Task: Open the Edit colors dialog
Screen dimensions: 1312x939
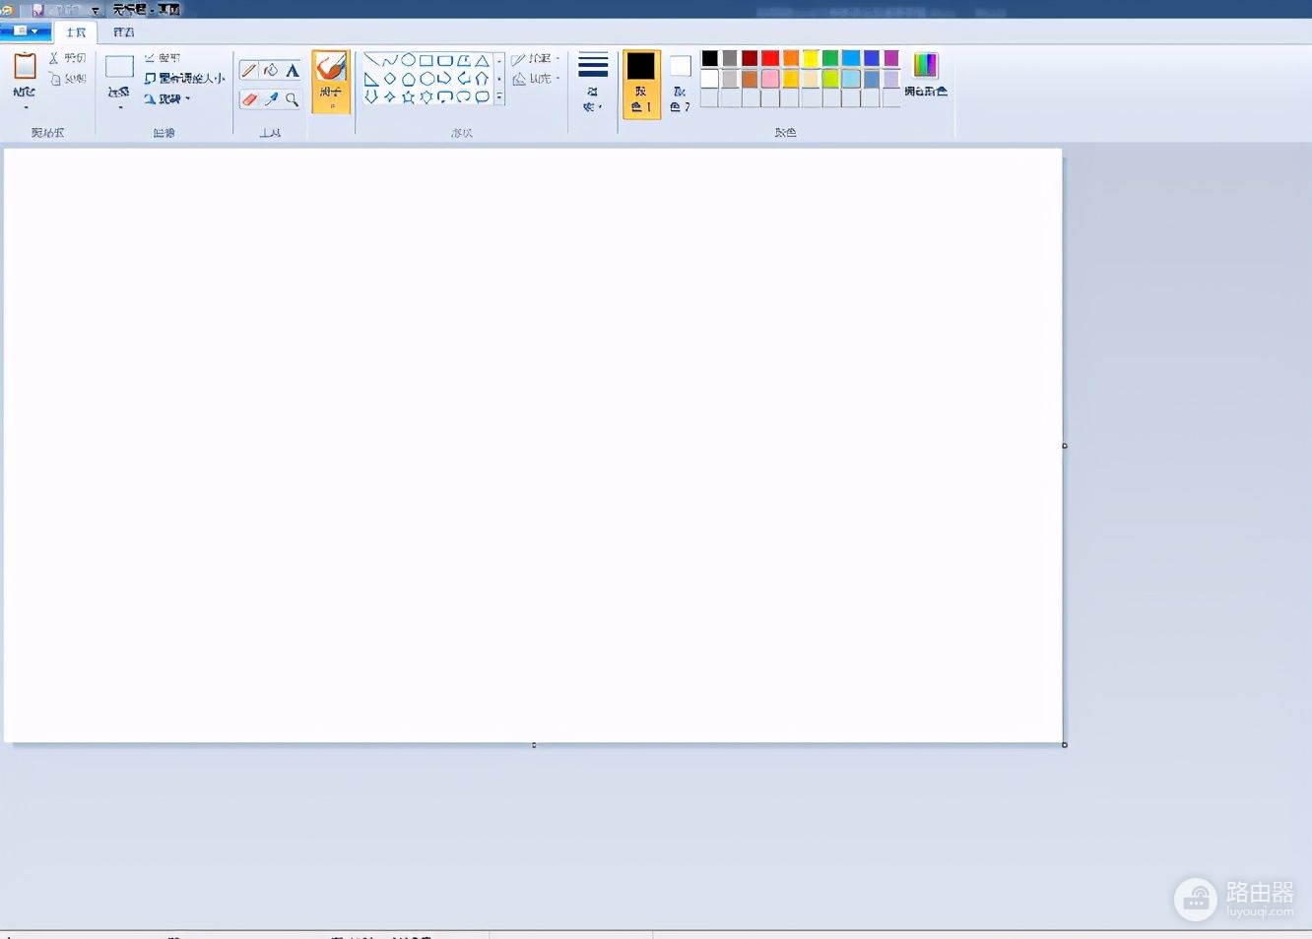Action: coord(925,75)
